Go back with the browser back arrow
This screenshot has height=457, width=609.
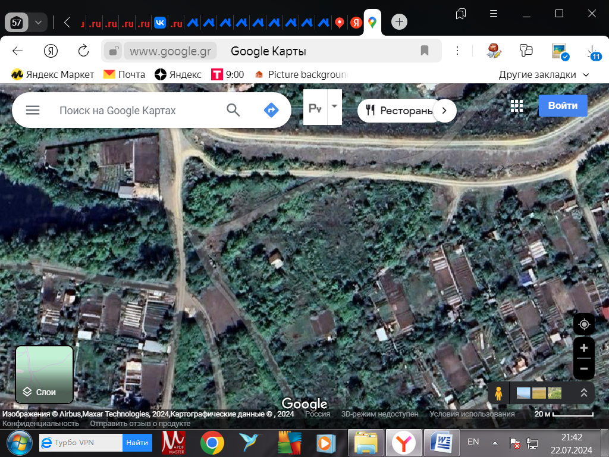point(17,51)
